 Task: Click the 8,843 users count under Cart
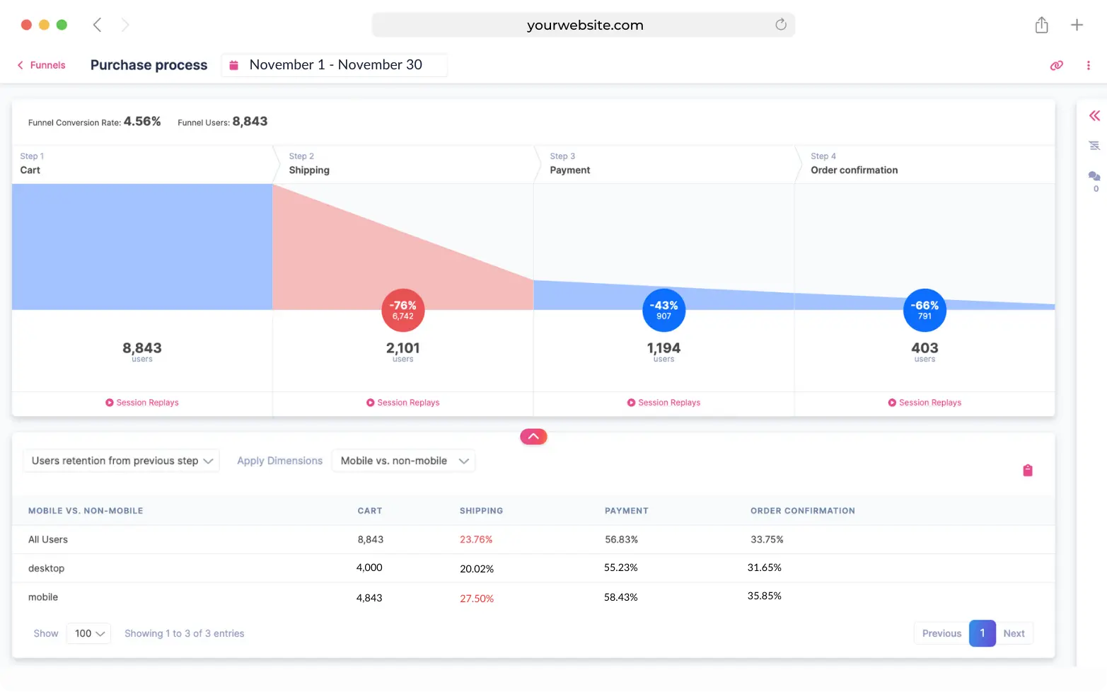[x=142, y=348]
